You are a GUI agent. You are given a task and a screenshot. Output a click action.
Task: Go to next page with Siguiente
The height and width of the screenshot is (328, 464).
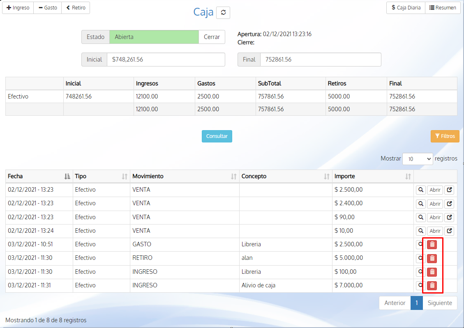point(440,303)
